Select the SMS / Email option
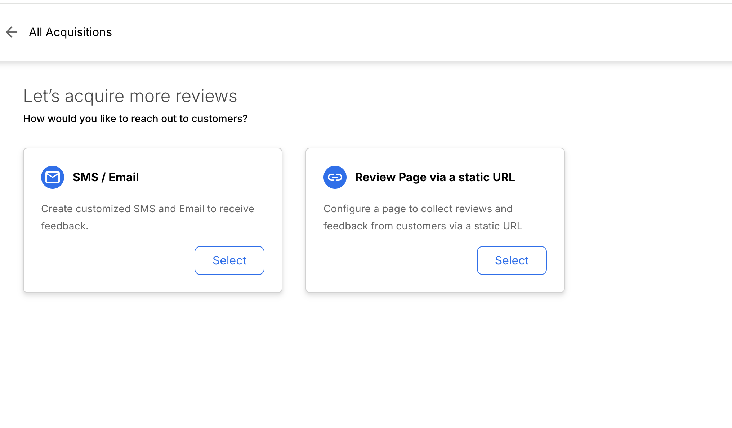The image size is (732, 428). click(x=229, y=260)
